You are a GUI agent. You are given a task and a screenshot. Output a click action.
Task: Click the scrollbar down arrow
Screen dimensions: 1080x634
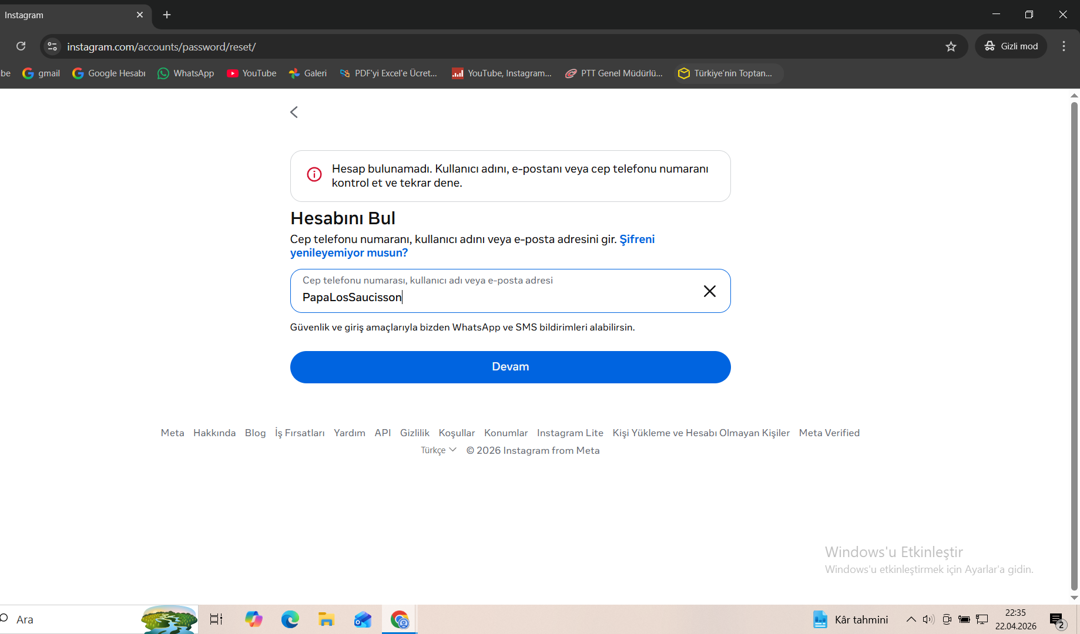(x=1074, y=598)
